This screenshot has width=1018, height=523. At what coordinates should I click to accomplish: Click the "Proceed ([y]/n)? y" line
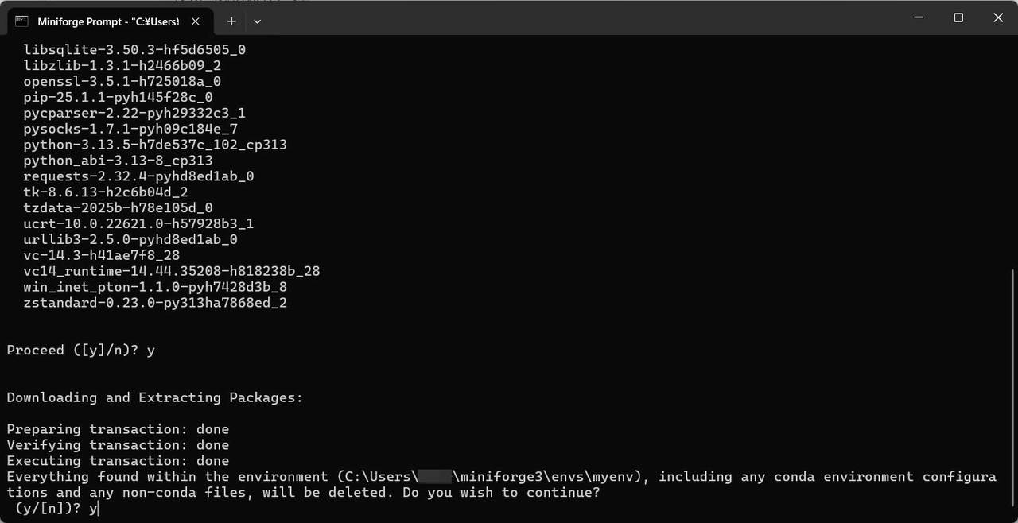tap(80, 351)
